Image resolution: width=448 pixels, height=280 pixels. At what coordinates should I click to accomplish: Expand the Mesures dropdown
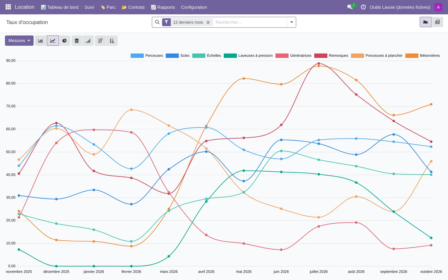click(x=19, y=41)
